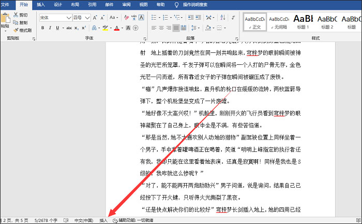Expand the font color dropdown arrow
Screen dimensions: 362x224
122,27
